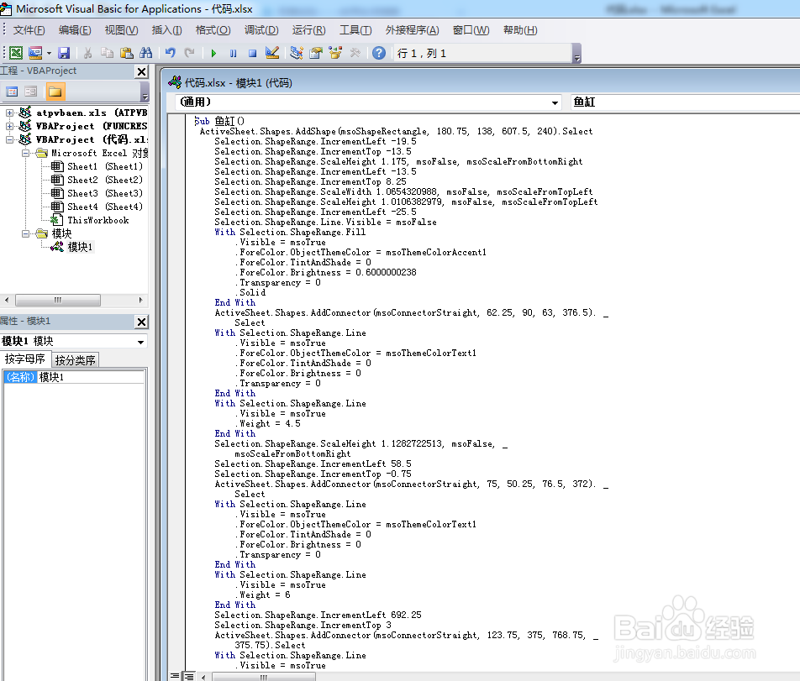Click the project tree horizontal scrollbar thumb
The width and height of the screenshot is (800, 681).
[x=58, y=301]
